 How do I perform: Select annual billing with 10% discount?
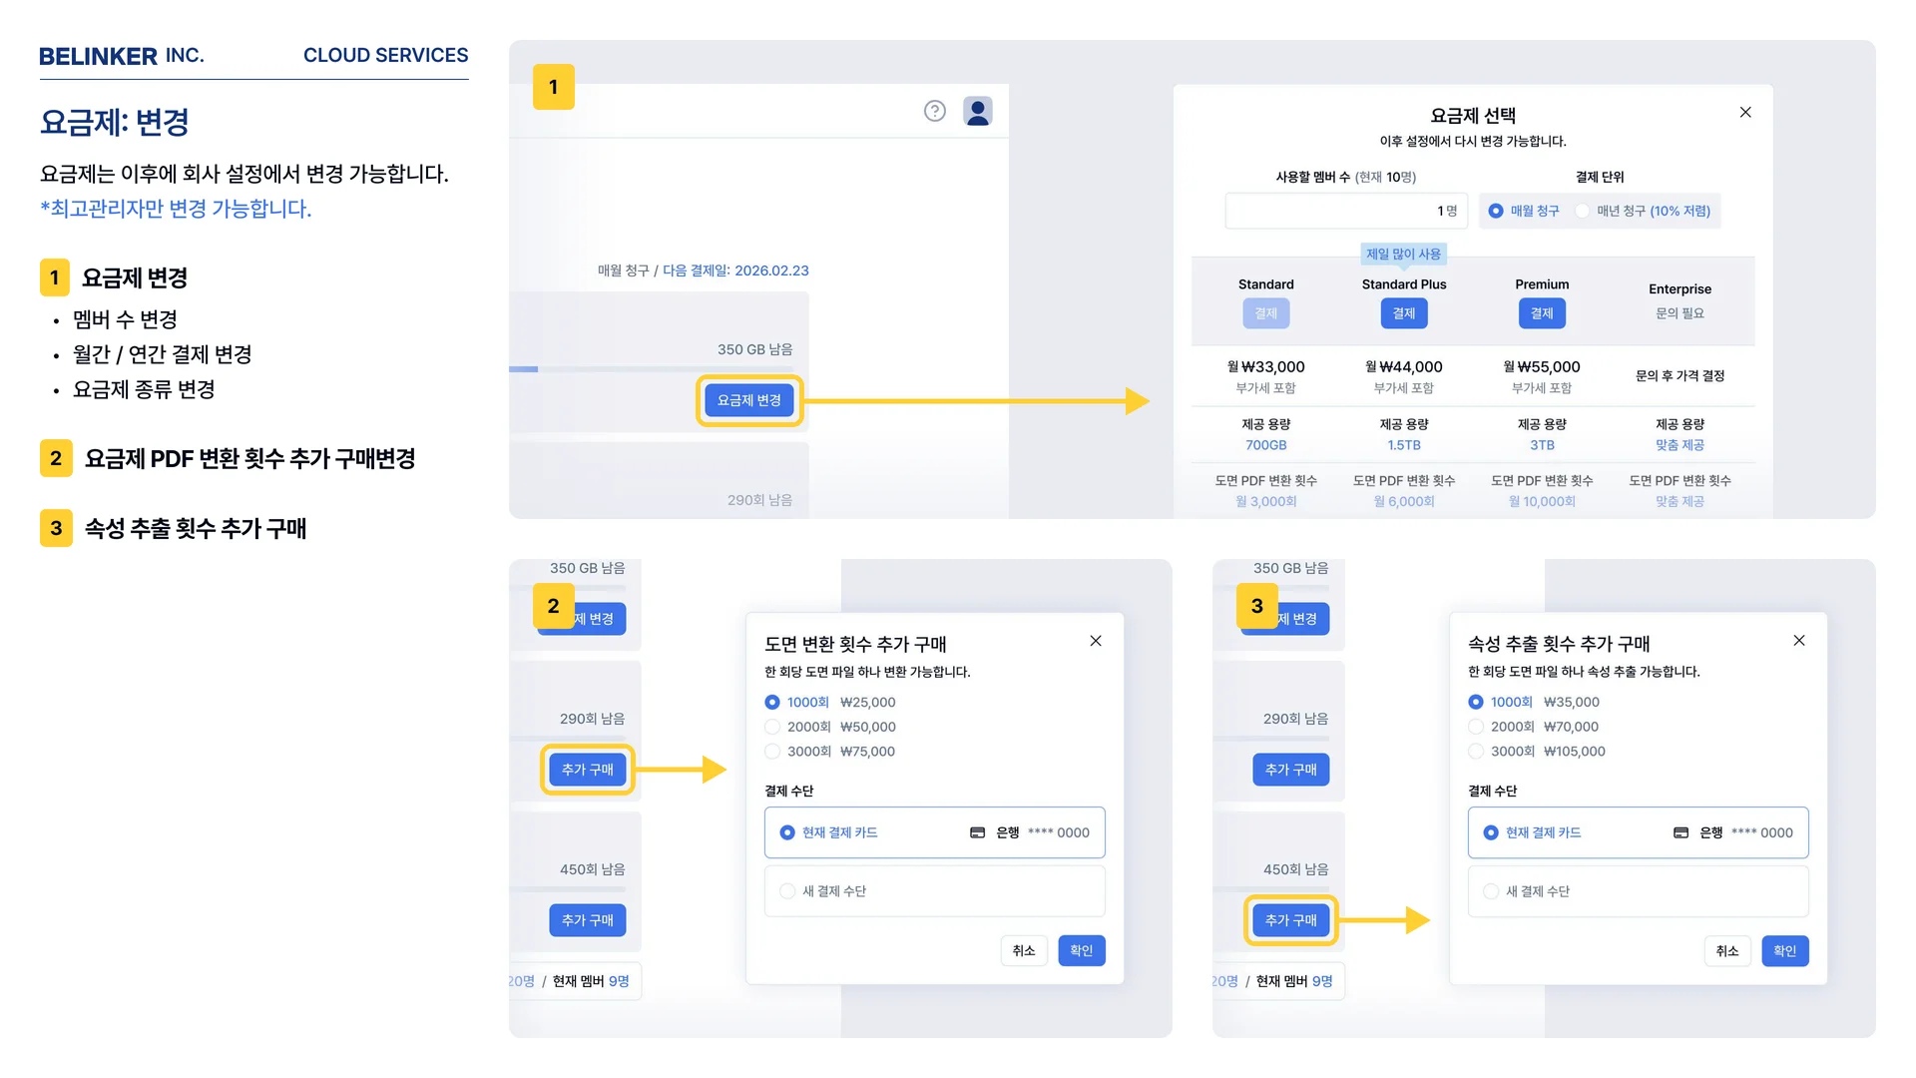pyautogui.click(x=1583, y=211)
